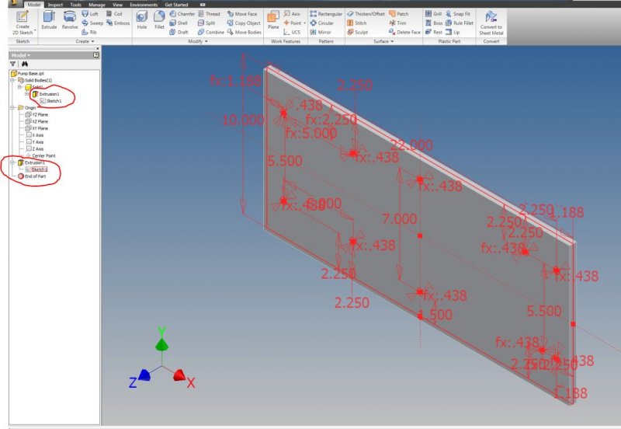Create a work Plane

(273, 20)
